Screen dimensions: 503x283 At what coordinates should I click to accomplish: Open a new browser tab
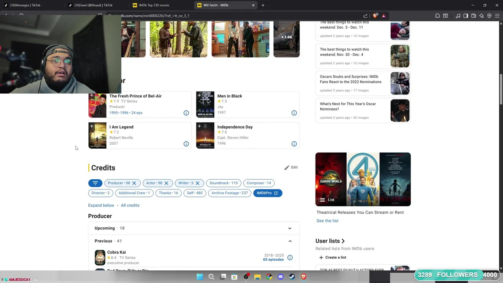click(263, 5)
